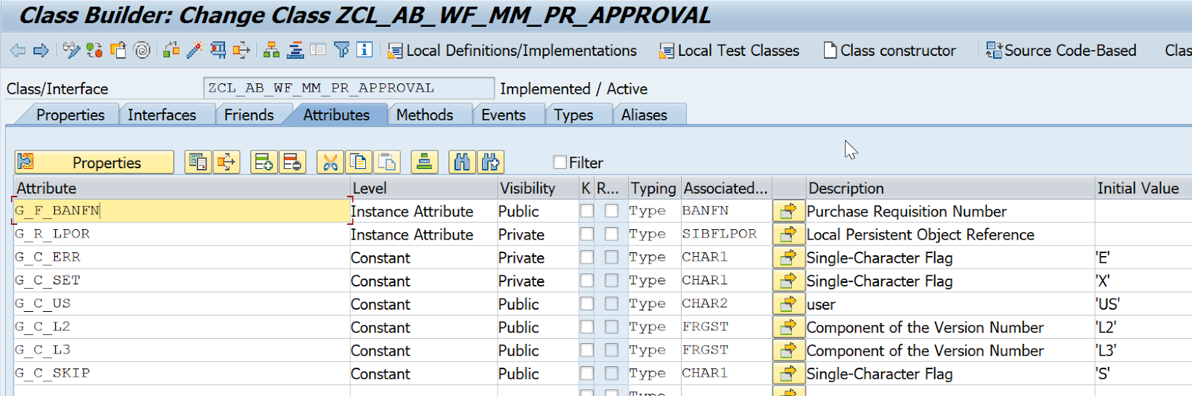Enable the Filter checkbox

point(560,162)
